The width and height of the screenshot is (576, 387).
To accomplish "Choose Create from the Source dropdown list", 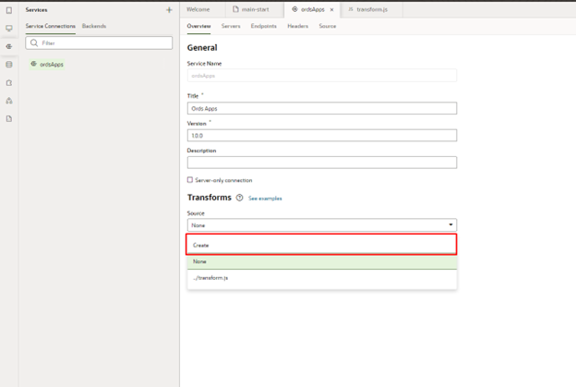I will (321, 245).
